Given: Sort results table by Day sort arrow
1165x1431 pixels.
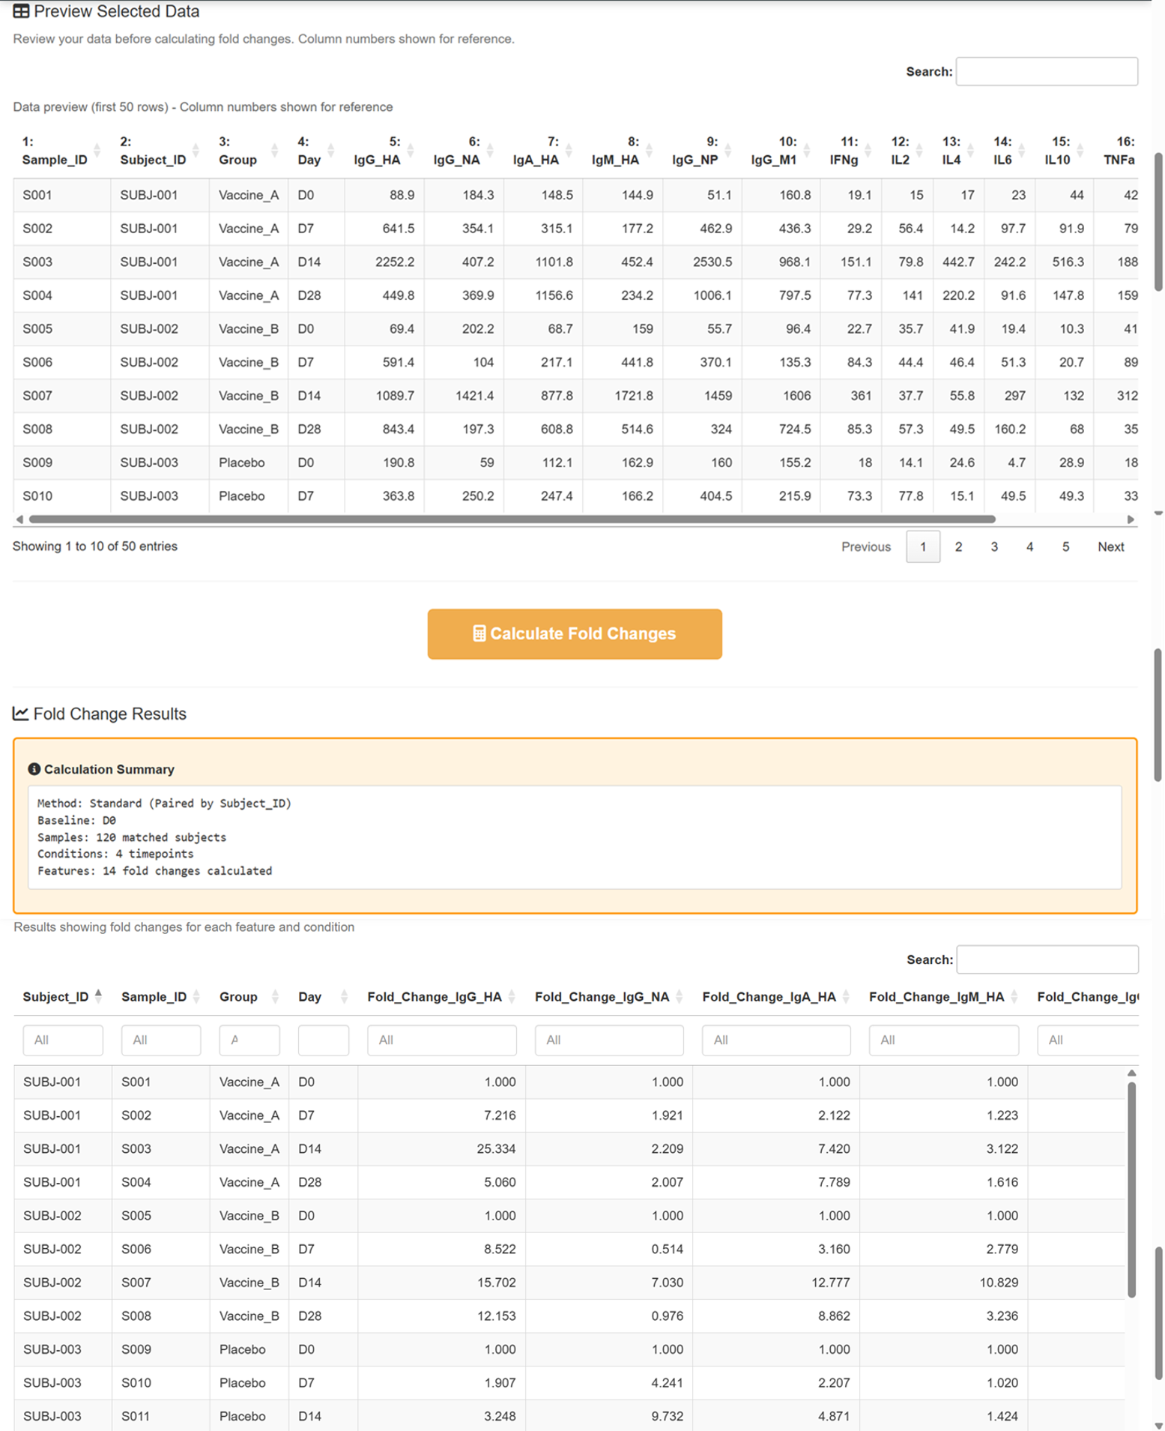Looking at the screenshot, I should (x=344, y=996).
